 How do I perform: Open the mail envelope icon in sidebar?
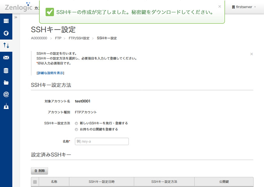[x=6, y=58]
